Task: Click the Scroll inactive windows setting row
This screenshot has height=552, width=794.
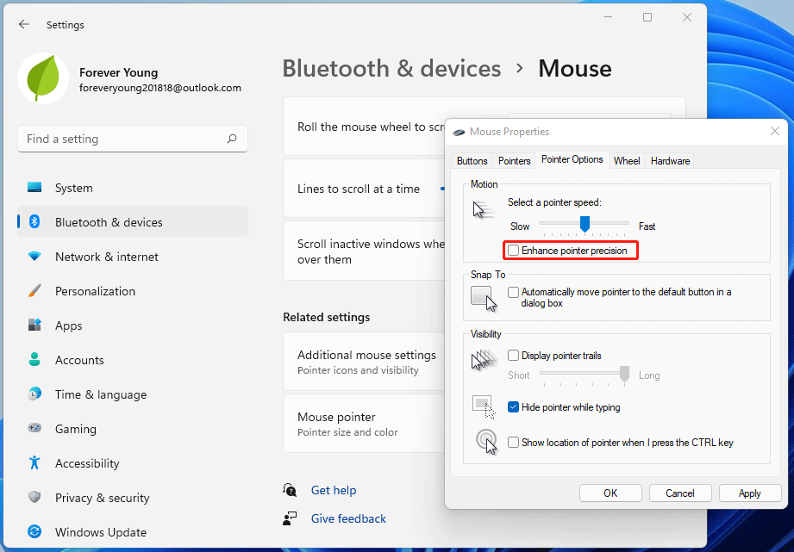Action: click(x=364, y=251)
